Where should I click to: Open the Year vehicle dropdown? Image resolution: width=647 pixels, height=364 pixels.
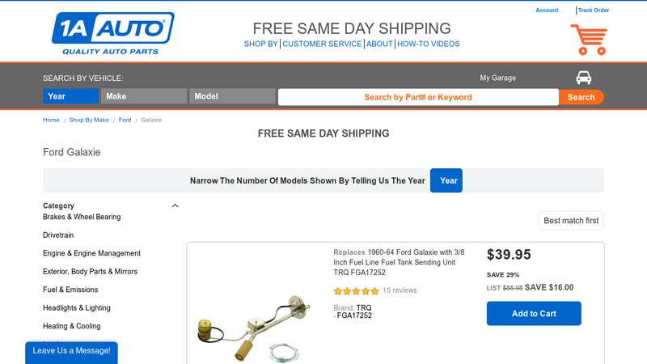[70, 96]
